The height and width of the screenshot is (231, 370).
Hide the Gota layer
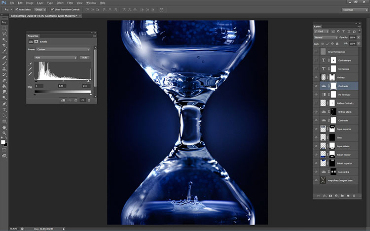316,137
